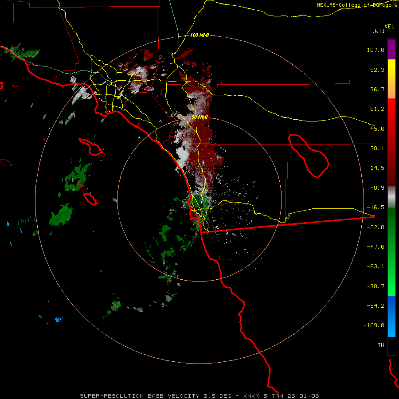The image size is (399, 399).
Task: Click the -0.9 legend value
Action: tap(377, 188)
